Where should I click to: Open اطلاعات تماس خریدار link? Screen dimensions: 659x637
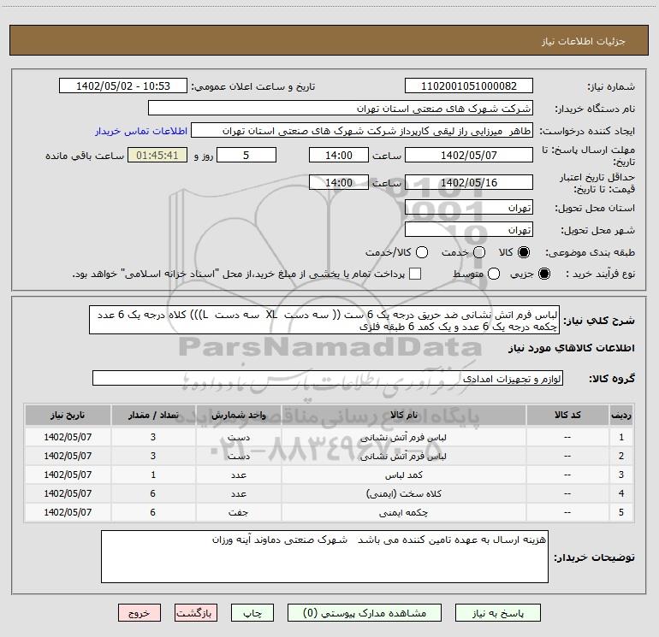[141, 131]
